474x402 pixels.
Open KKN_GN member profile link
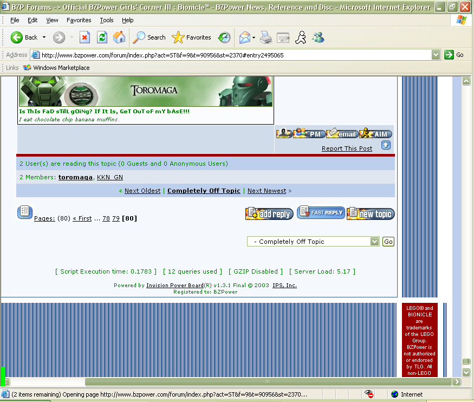110,177
